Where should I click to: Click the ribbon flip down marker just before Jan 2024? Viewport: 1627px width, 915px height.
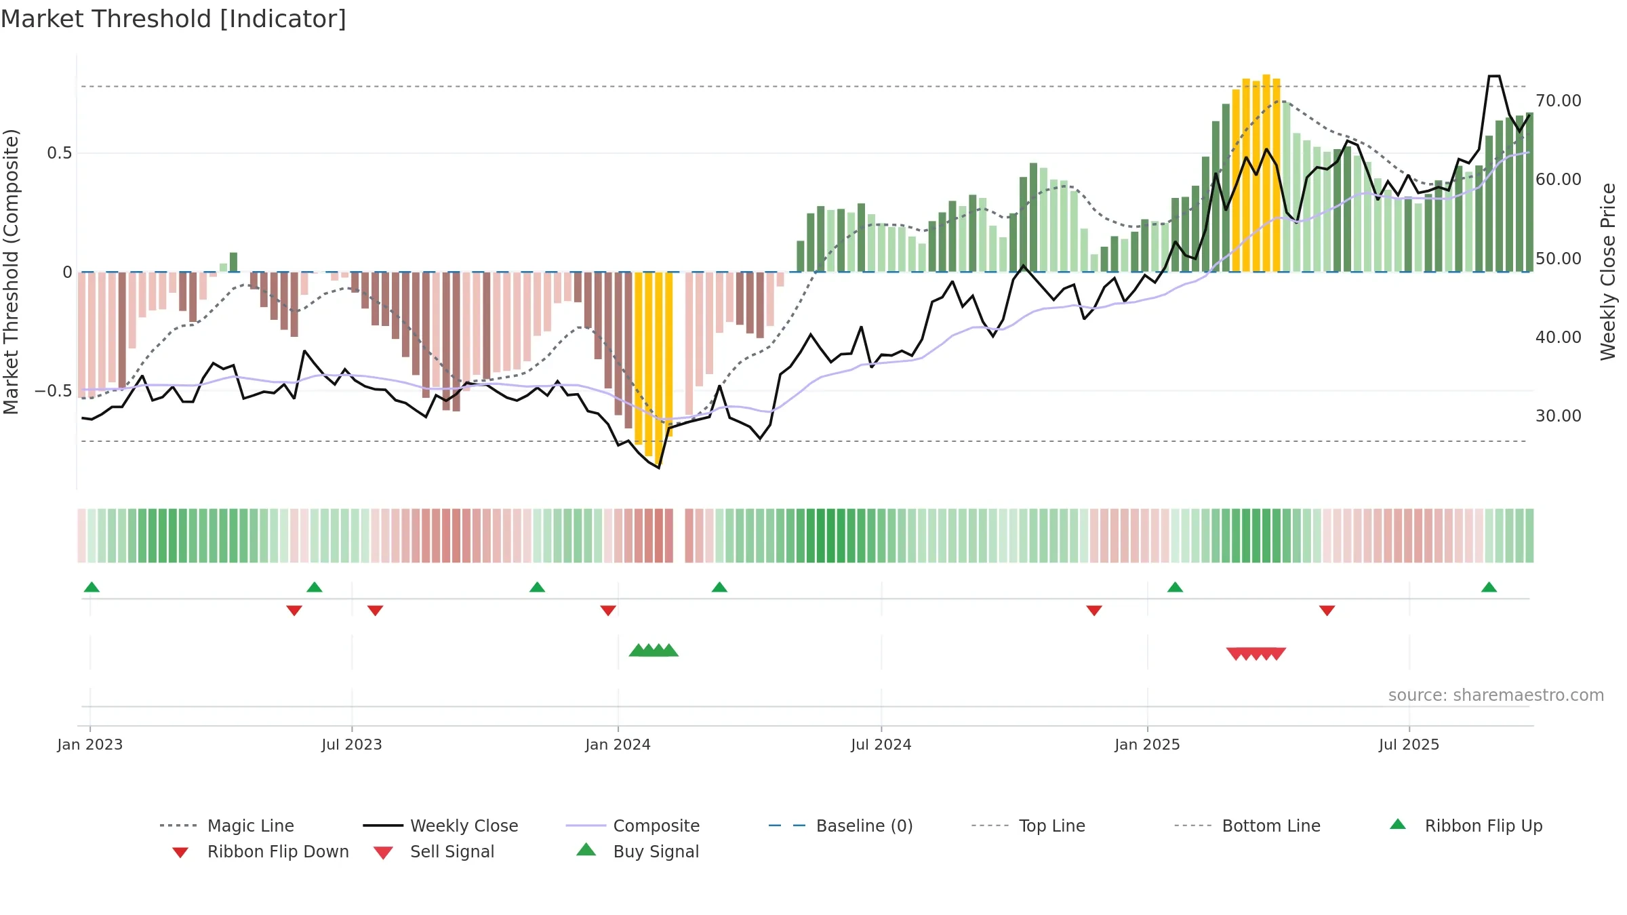click(x=608, y=611)
